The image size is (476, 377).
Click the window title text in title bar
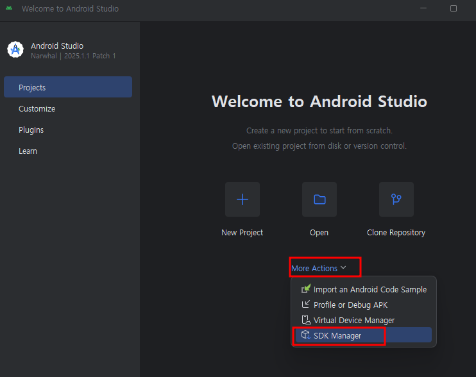click(70, 8)
